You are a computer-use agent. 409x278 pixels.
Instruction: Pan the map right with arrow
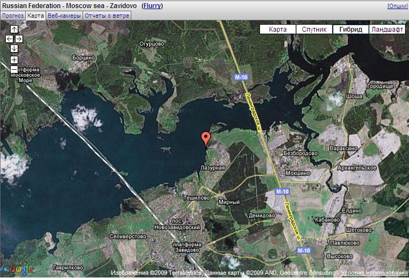[19, 39]
